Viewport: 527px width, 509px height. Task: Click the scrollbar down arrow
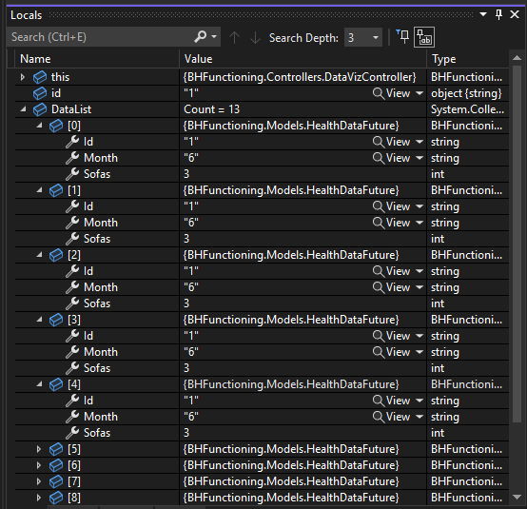click(517, 497)
